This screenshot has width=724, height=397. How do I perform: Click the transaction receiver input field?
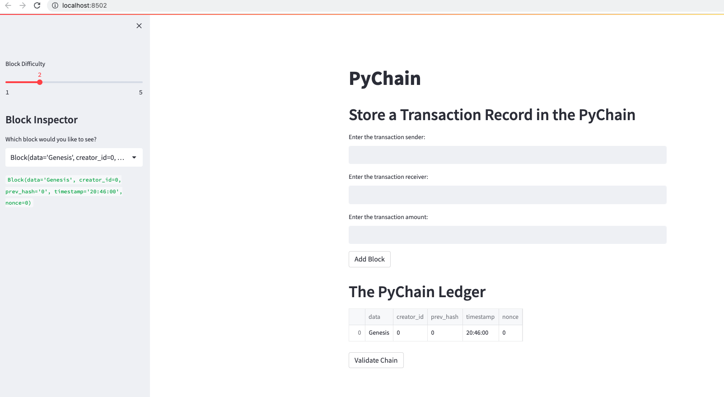click(x=507, y=195)
